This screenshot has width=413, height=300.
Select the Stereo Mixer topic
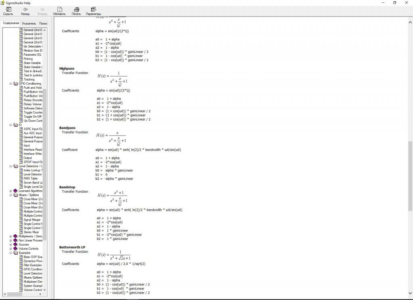click(31, 232)
